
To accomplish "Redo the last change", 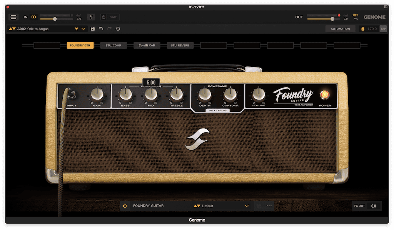I will pyautogui.click(x=109, y=29).
